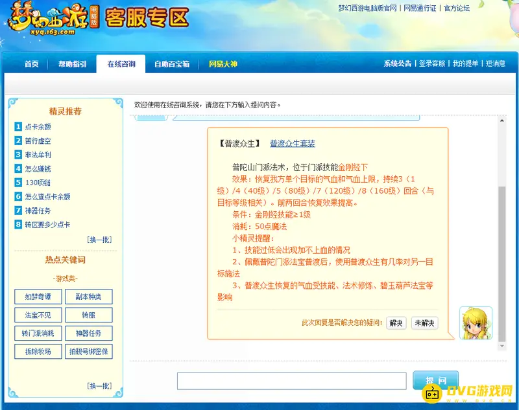
Task: Click 换一批 under hot keywords
Action: tap(99, 385)
